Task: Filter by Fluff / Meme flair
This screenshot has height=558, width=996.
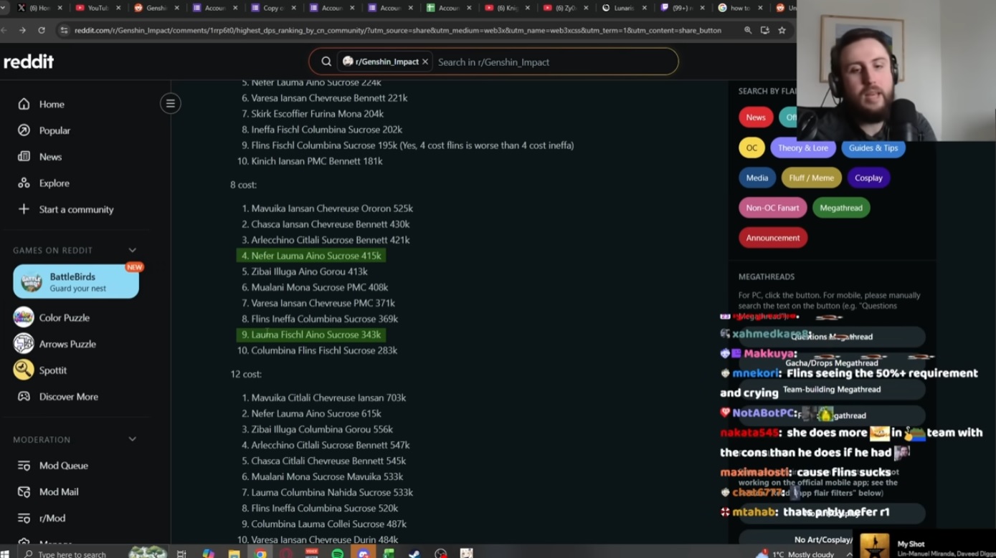Action: click(x=811, y=178)
